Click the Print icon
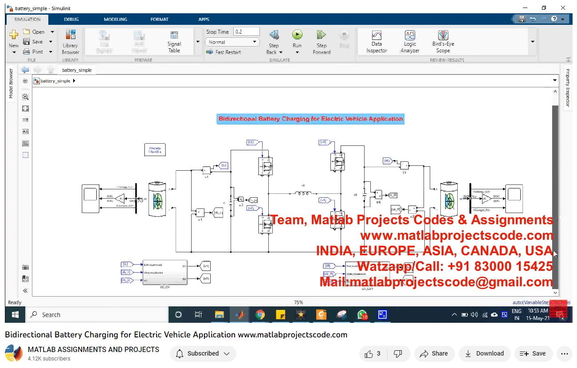Screen dimensions: 577x368 coord(26,51)
